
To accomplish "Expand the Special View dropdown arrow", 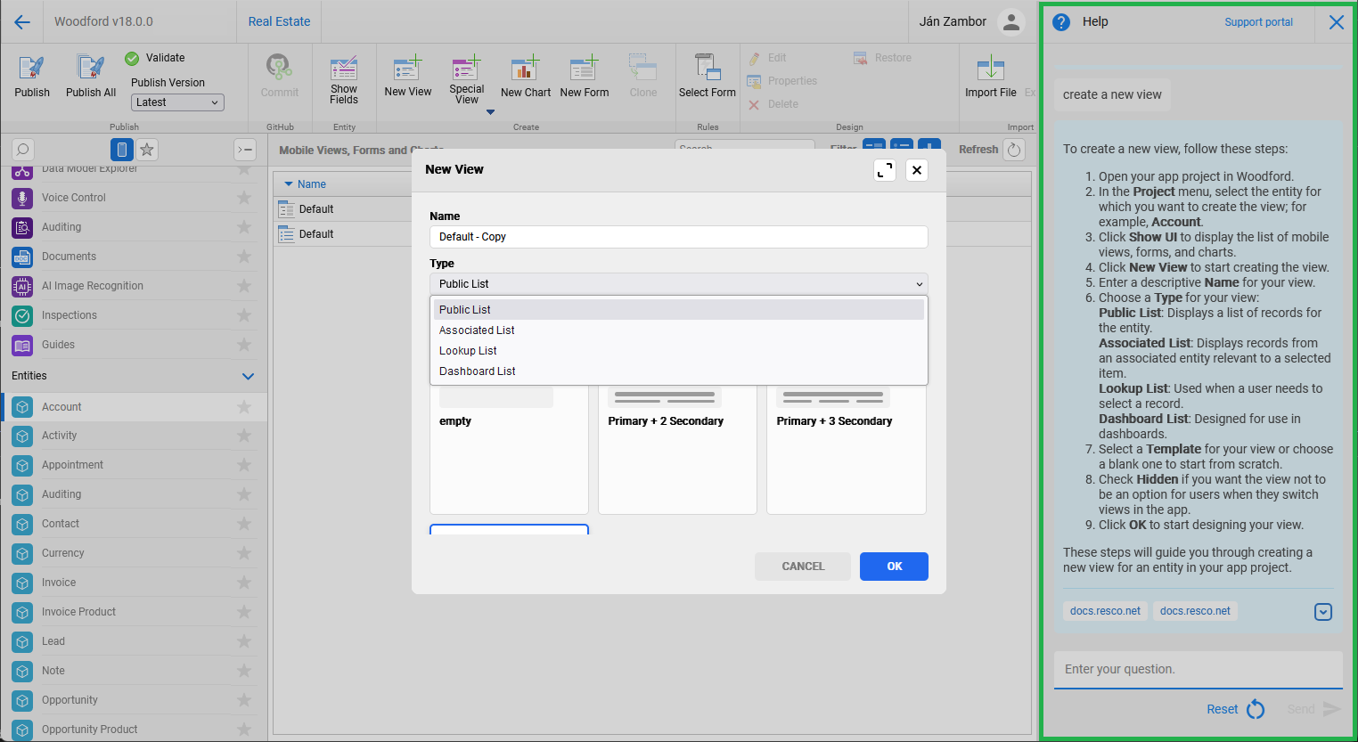I will coord(490,112).
